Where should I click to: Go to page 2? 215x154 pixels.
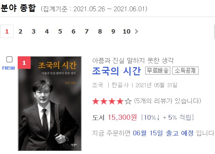pos(20,32)
